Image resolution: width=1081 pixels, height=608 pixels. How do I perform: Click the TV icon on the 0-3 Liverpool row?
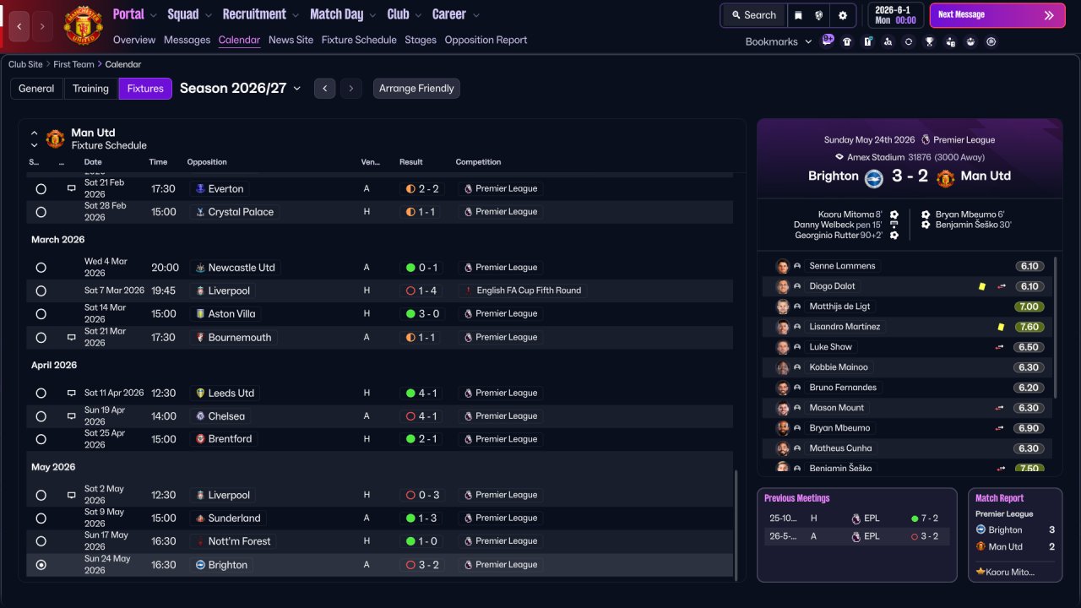point(72,495)
